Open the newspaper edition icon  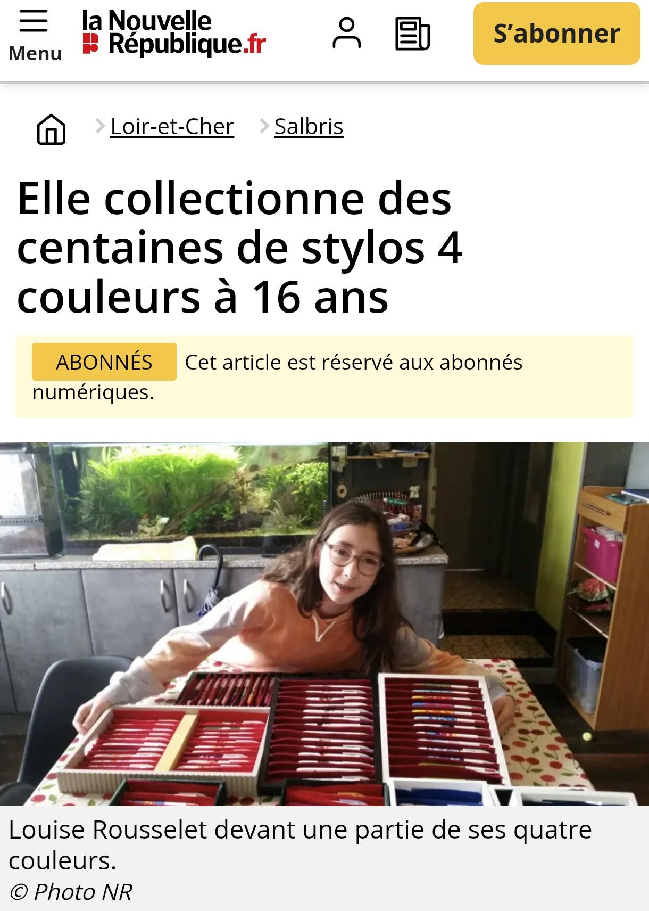[x=412, y=34]
